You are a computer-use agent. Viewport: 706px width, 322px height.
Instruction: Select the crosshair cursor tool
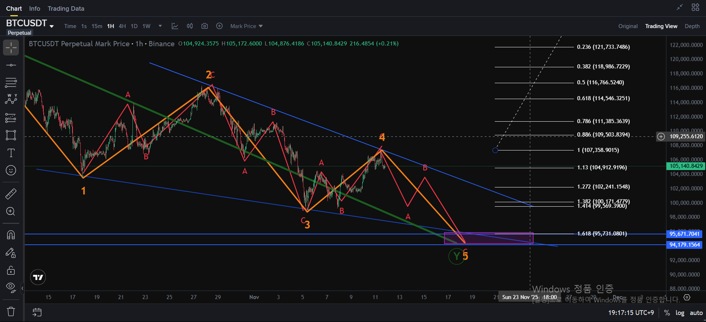coord(11,48)
